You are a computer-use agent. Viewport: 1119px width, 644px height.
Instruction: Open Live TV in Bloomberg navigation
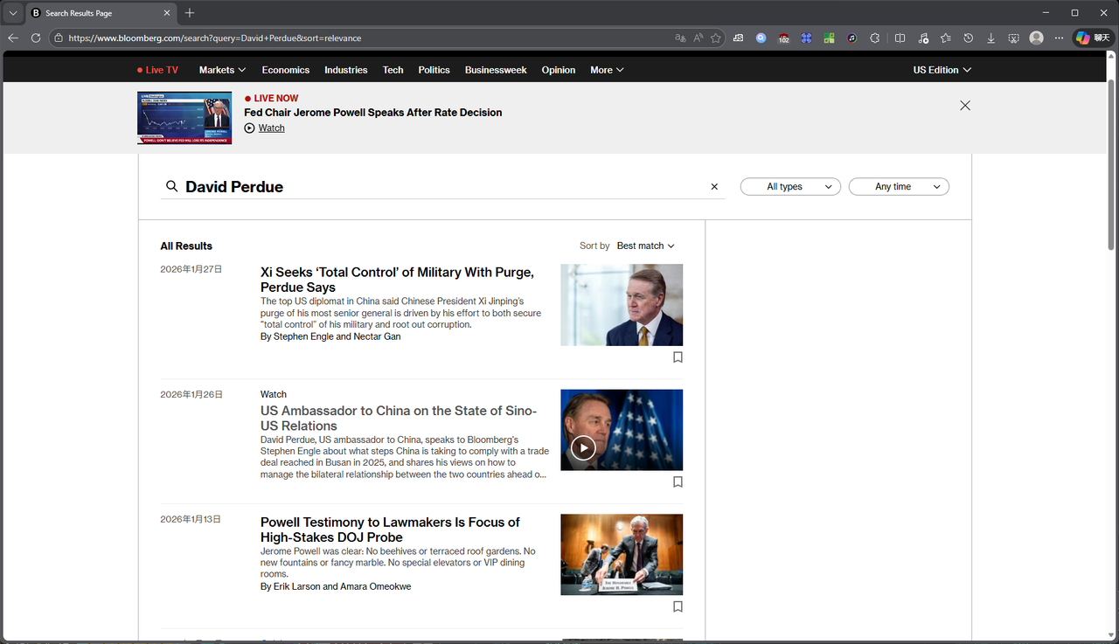pyautogui.click(x=157, y=70)
